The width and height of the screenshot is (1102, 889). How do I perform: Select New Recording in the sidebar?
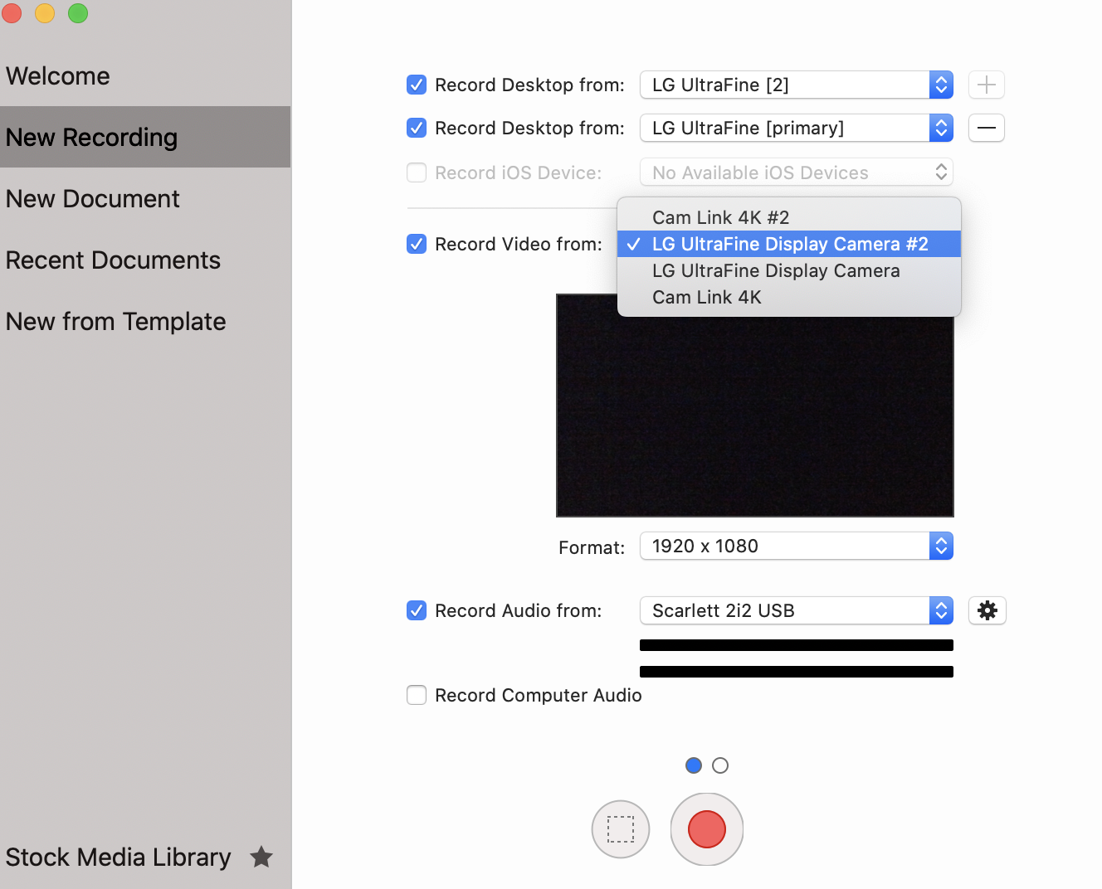pyautogui.click(x=145, y=137)
